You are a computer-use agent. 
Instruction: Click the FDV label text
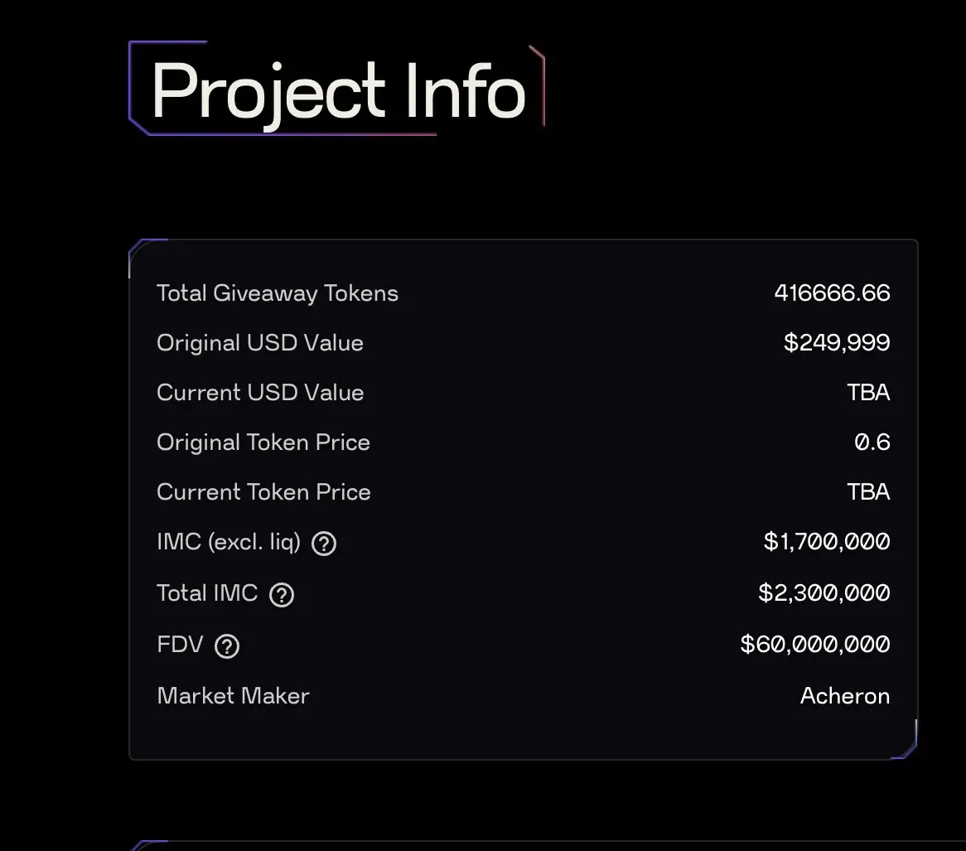[180, 645]
